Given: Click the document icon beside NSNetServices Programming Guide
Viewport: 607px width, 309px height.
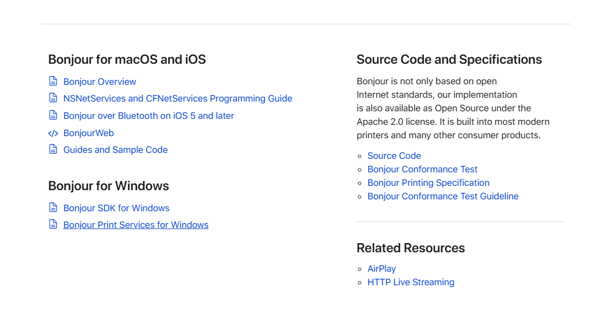Looking at the screenshot, I should [53, 98].
